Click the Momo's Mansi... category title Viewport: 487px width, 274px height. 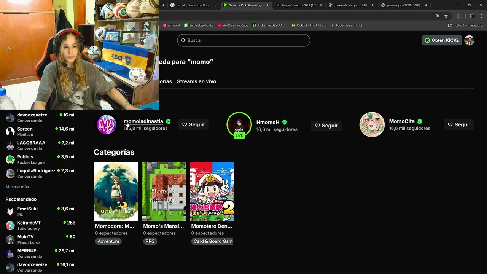coord(163,226)
